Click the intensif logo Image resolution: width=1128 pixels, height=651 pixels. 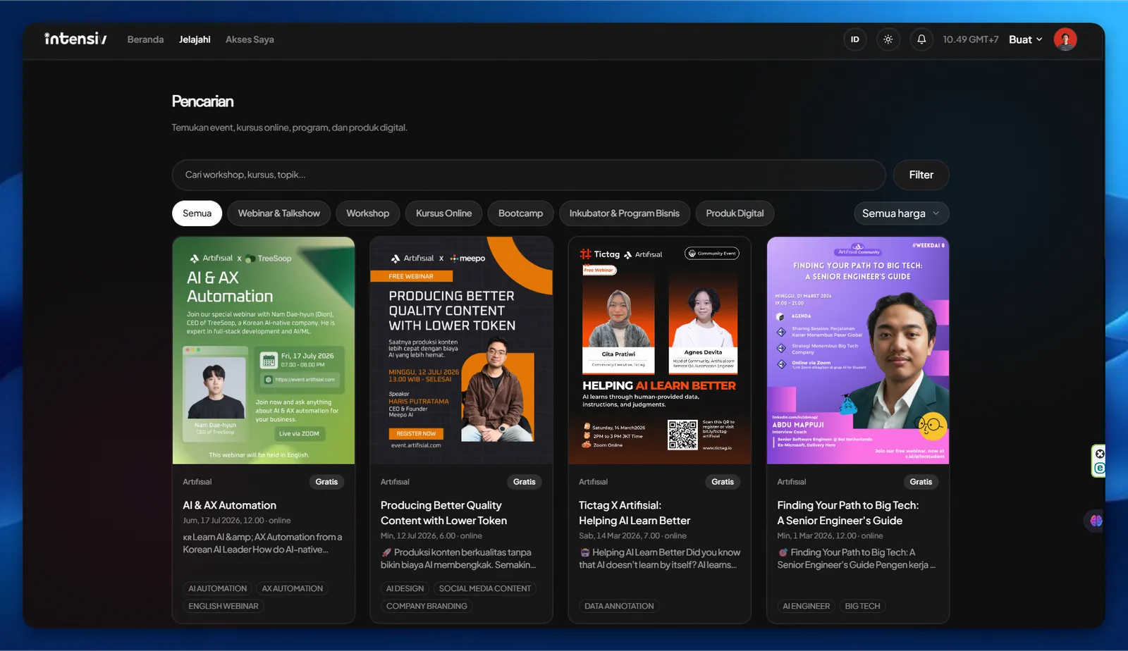pyautogui.click(x=75, y=39)
